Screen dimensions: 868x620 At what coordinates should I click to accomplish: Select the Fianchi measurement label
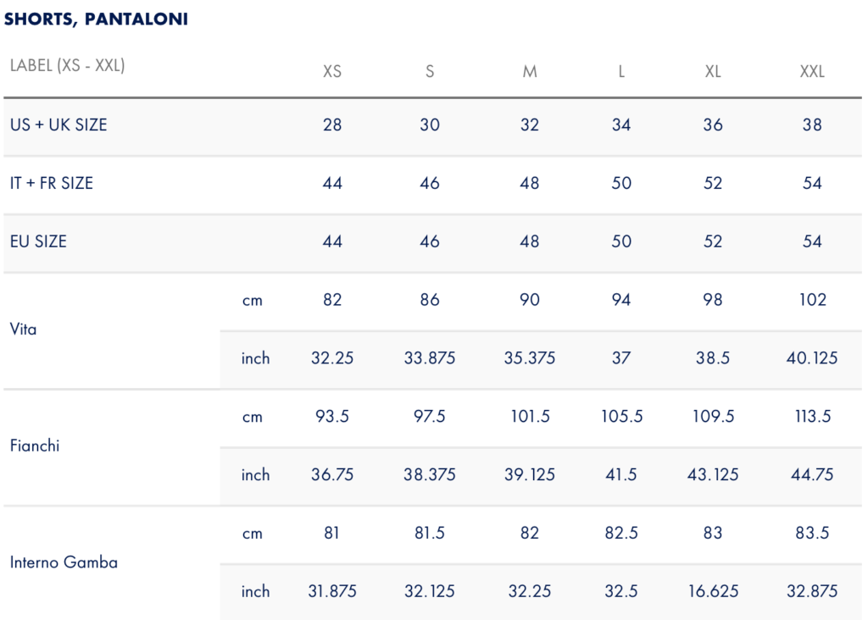coord(34,446)
